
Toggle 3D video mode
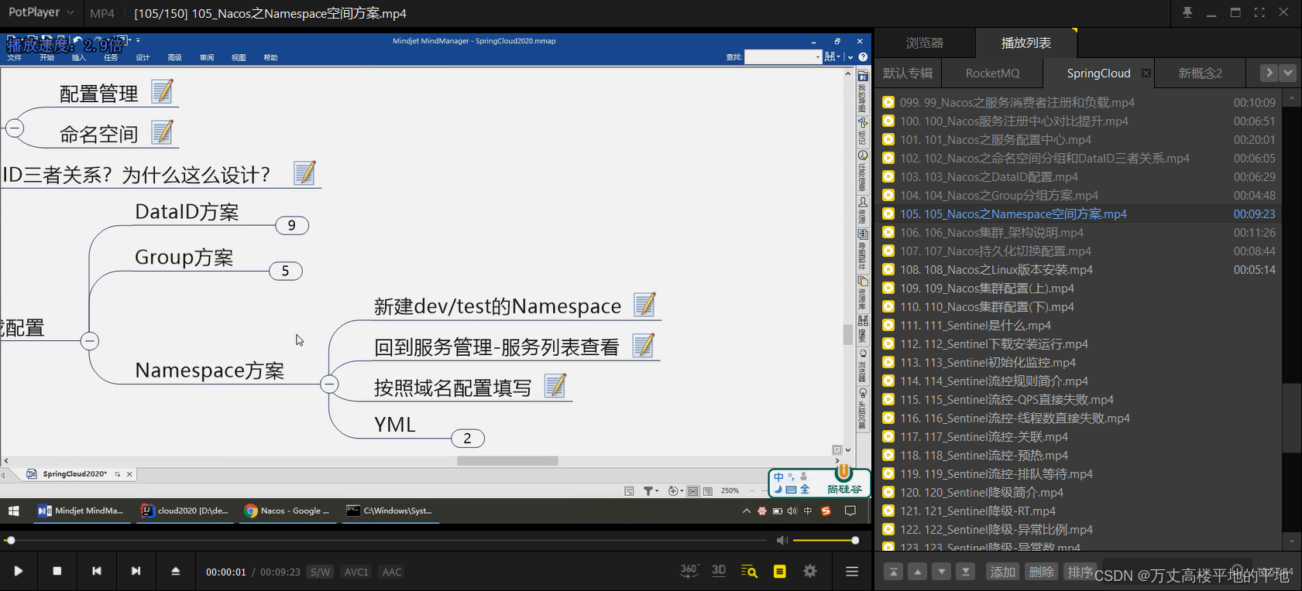click(x=719, y=571)
